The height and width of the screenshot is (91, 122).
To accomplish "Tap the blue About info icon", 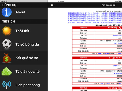I will tap(7, 12).
